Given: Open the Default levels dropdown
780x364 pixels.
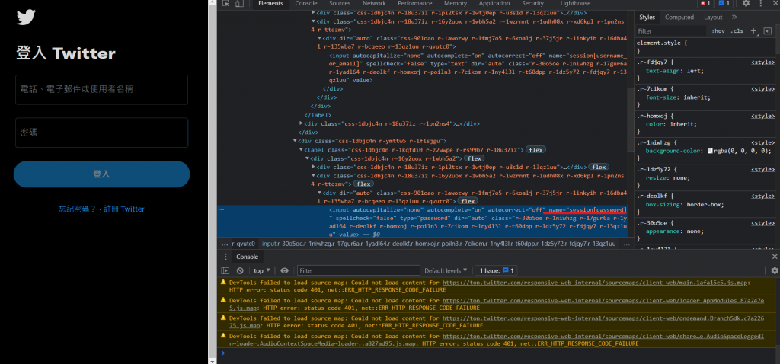Looking at the screenshot, I should click(445, 270).
